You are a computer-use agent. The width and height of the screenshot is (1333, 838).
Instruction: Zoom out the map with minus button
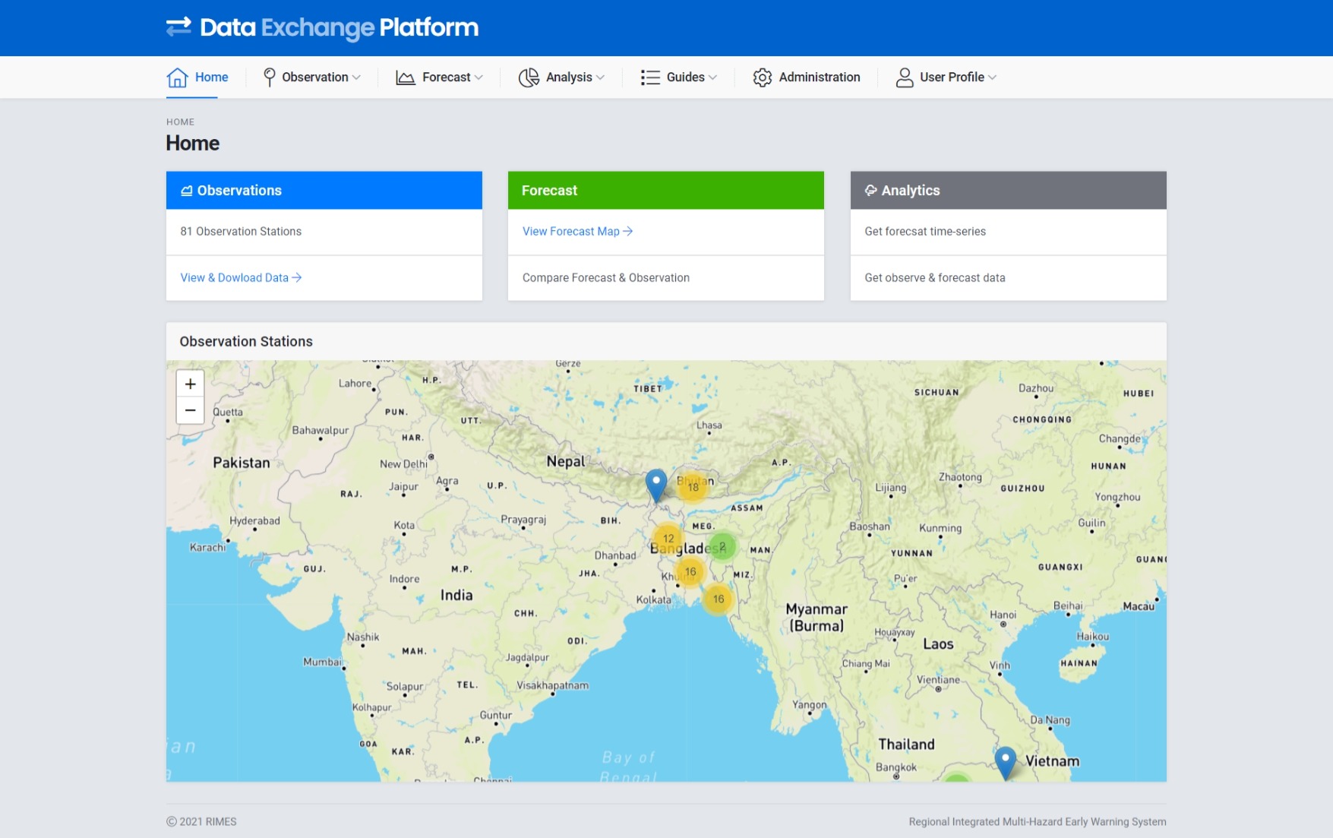191,410
